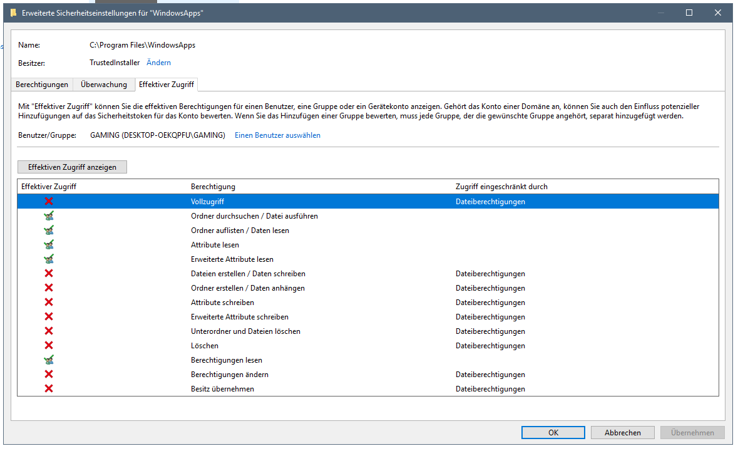
Task: Click green check icon for Berechtigungen lesen
Action: coord(48,360)
